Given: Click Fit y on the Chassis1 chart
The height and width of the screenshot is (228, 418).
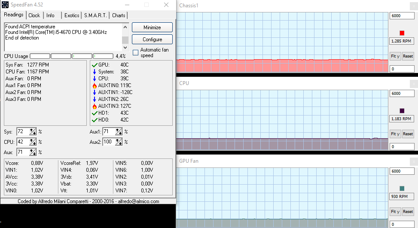Looking at the screenshot, I should tap(395, 56).
